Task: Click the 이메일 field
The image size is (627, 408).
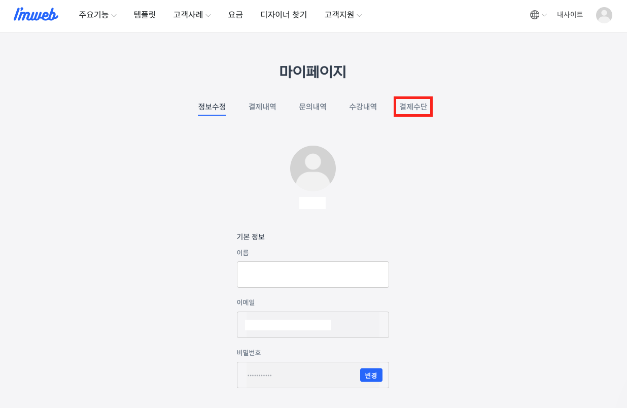Action: [313, 325]
